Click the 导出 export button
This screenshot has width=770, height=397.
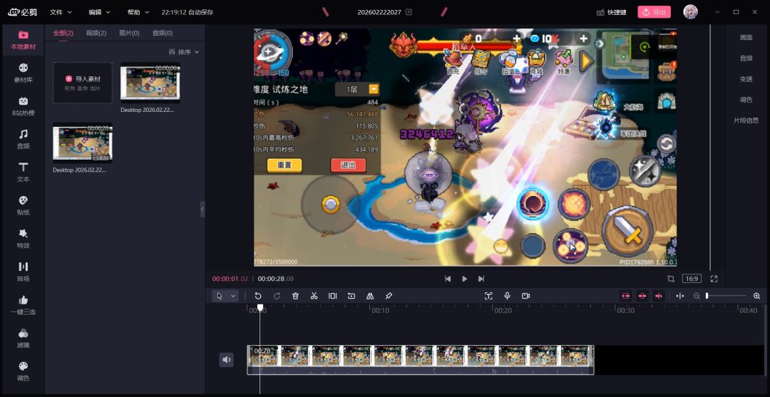pos(654,12)
